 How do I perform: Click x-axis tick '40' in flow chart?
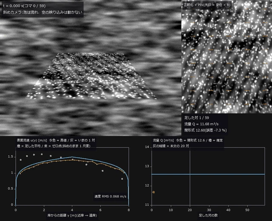(228, 210)
